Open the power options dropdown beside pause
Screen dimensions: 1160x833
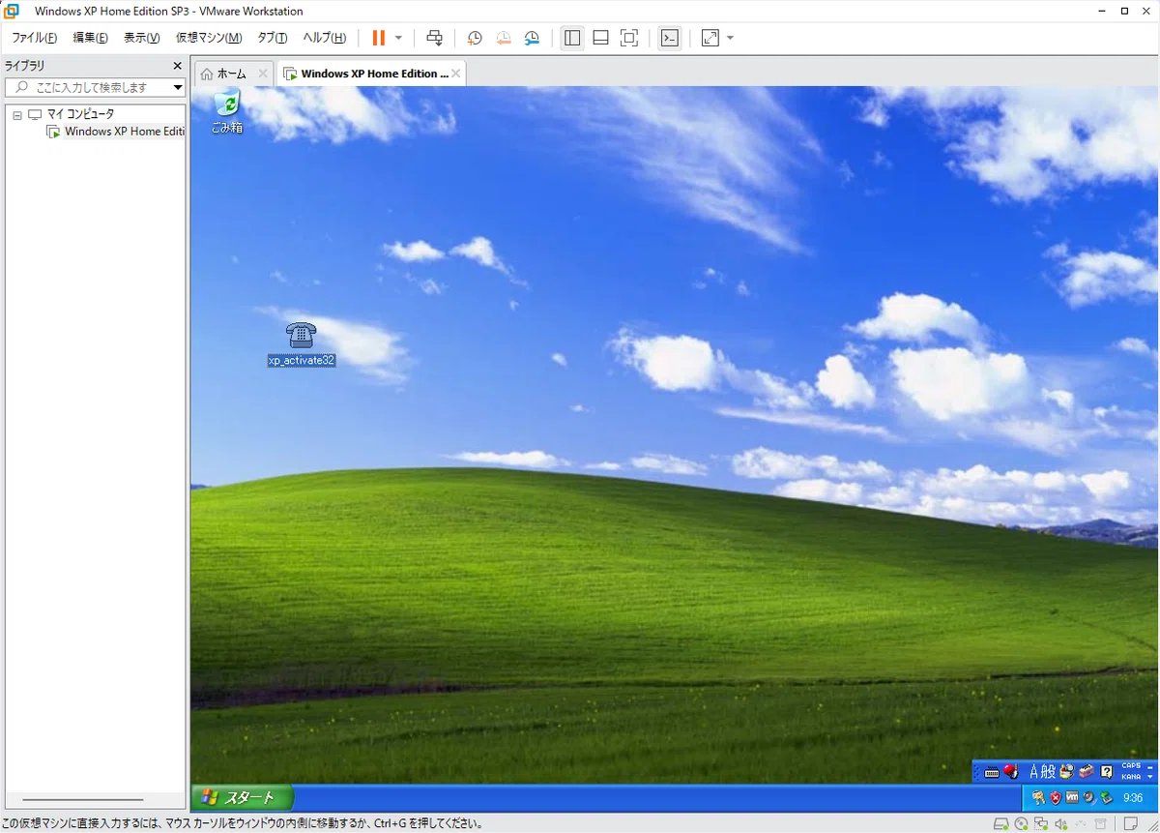click(x=398, y=38)
